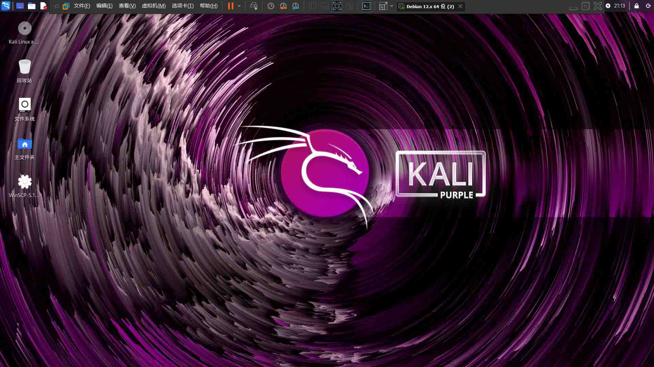Image resolution: width=654 pixels, height=367 pixels.
Task: Select the Debian 12.x 64 位 (2) tab
Action: (430, 6)
